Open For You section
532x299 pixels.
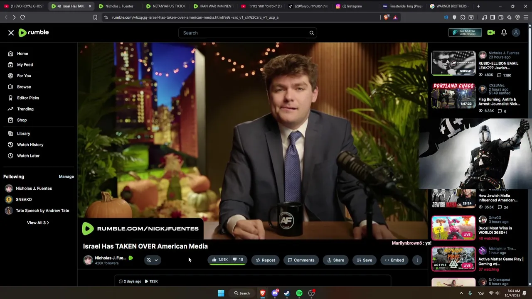pyautogui.click(x=24, y=76)
